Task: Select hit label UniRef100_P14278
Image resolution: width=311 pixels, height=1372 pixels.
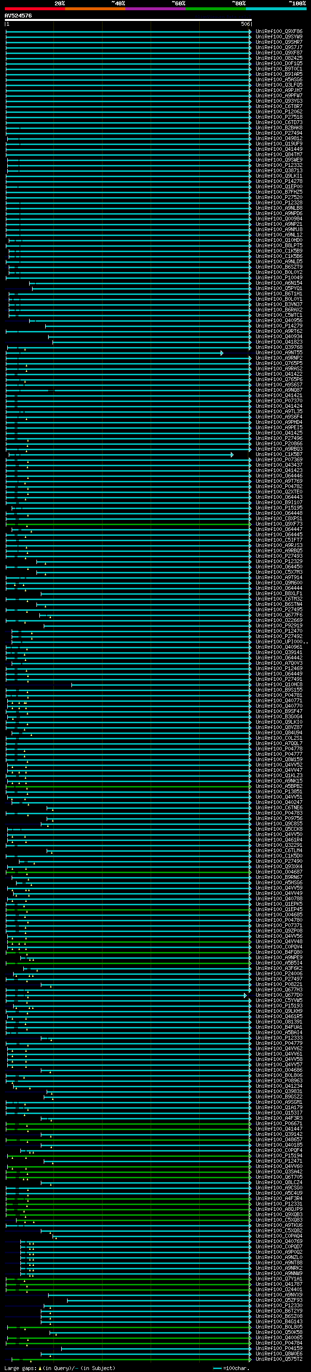Action: 279,181
